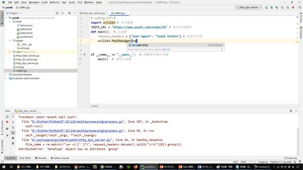Image resolution: width=303 pixels, height=170 pixels.
Task: Expand the venv library root folder
Action: pyautogui.click(x=9, y=52)
